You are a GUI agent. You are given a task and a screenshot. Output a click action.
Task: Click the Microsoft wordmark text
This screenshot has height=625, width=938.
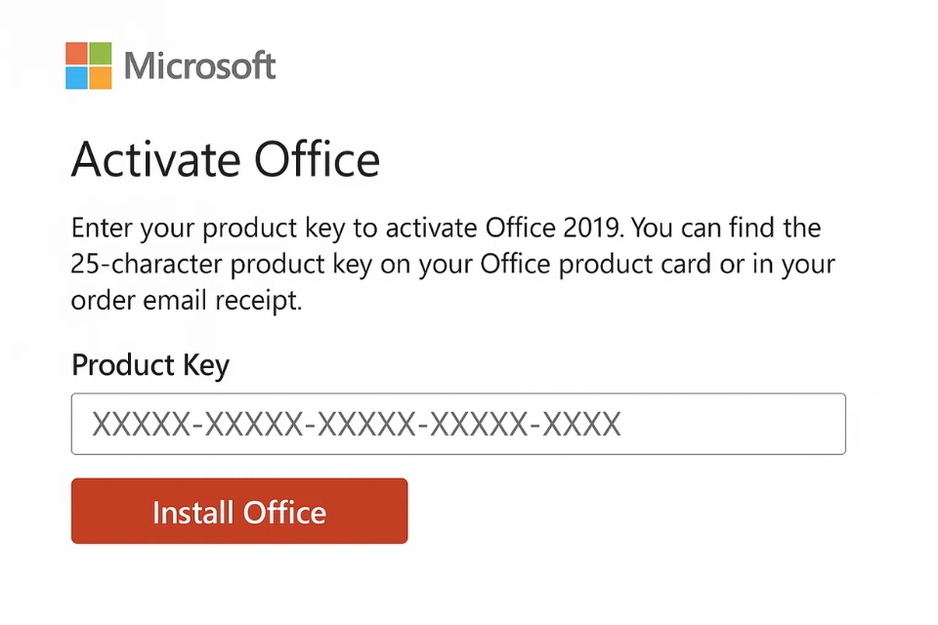point(200,66)
